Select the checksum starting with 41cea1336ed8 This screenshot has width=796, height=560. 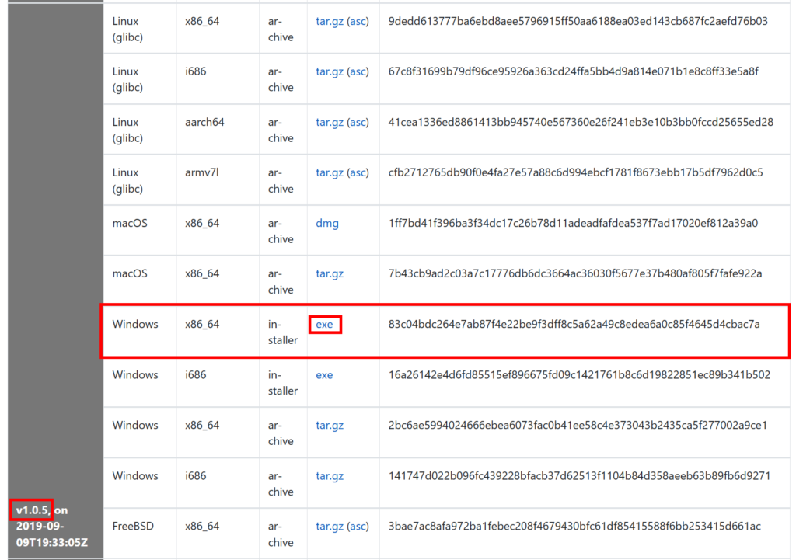coord(581,122)
